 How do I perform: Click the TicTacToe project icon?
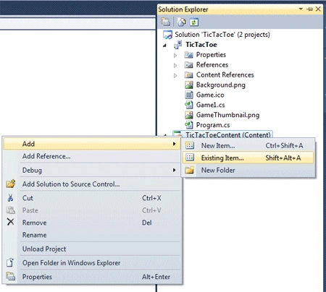click(x=178, y=45)
